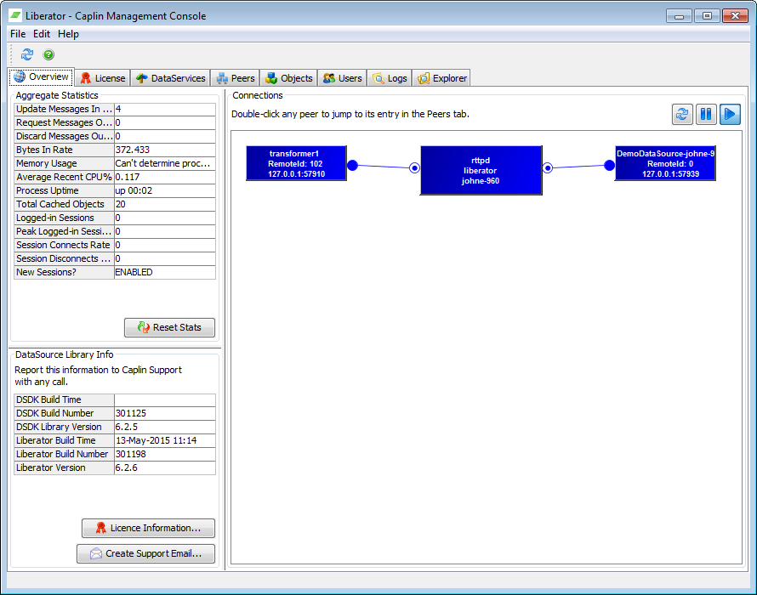This screenshot has width=757, height=595.
Task: Resume Connections view with play button
Action: (730, 115)
